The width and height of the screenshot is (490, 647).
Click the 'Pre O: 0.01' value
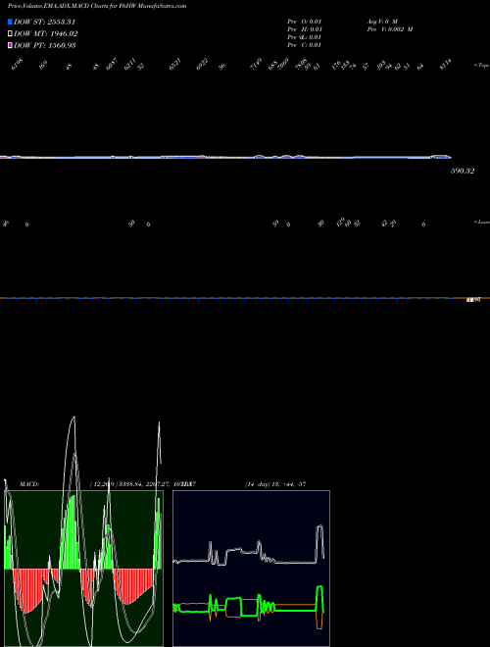[x=305, y=21]
